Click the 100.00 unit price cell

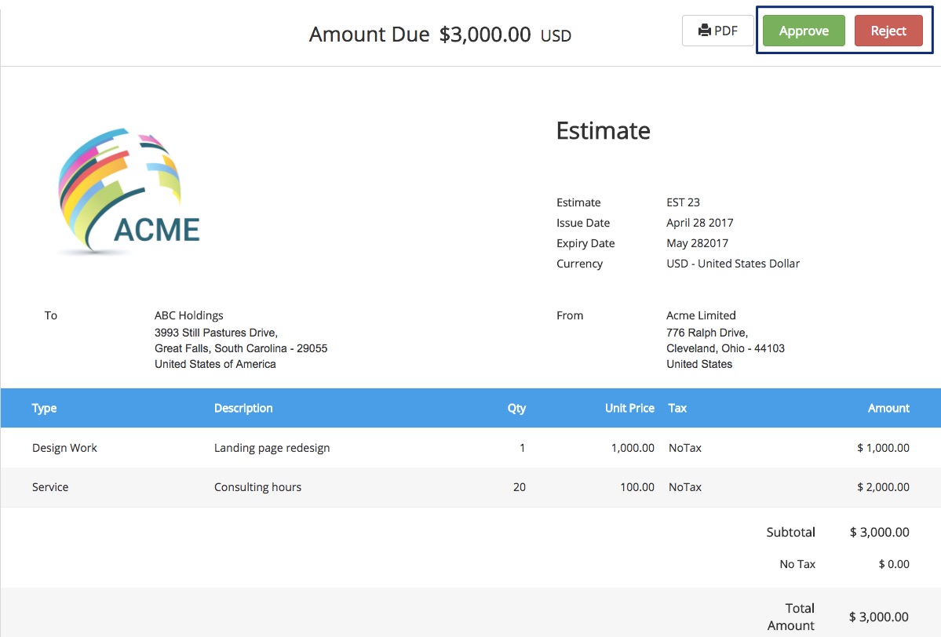click(x=636, y=487)
